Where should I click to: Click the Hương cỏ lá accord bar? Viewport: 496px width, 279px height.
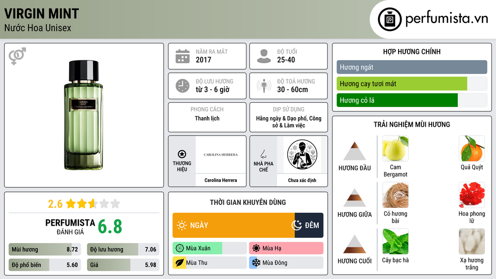coord(412,100)
